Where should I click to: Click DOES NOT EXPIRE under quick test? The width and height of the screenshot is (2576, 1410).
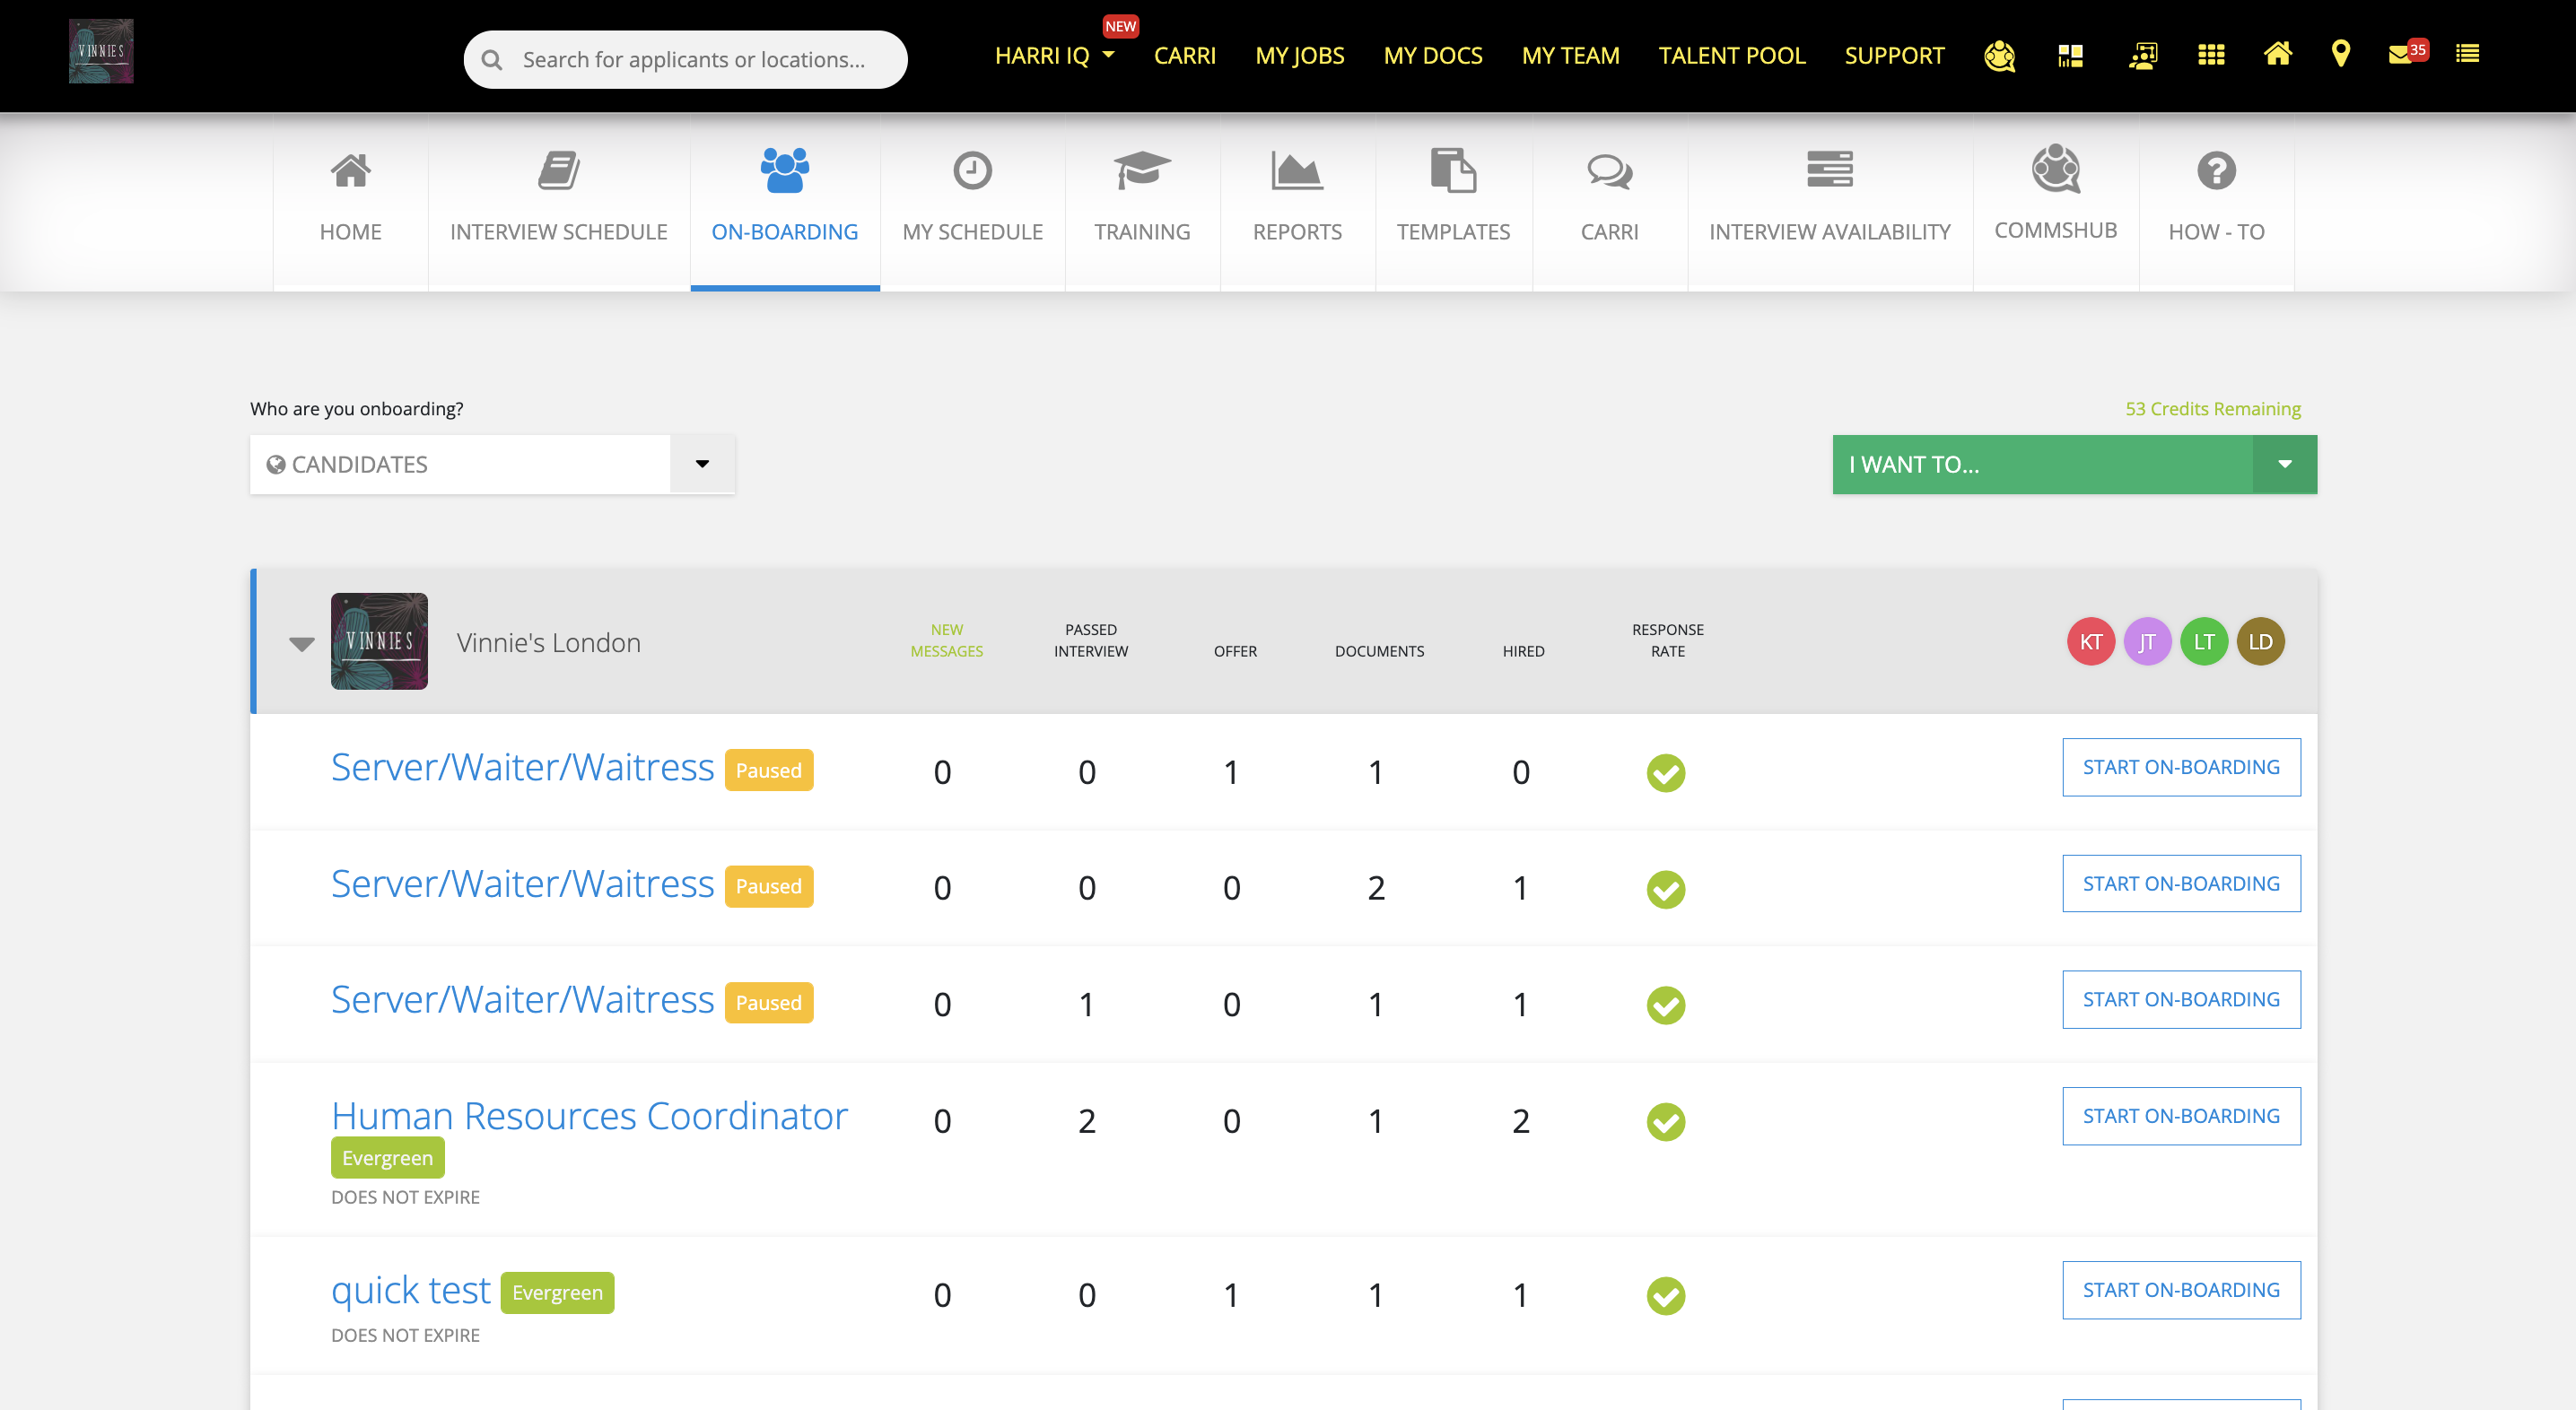point(405,1336)
